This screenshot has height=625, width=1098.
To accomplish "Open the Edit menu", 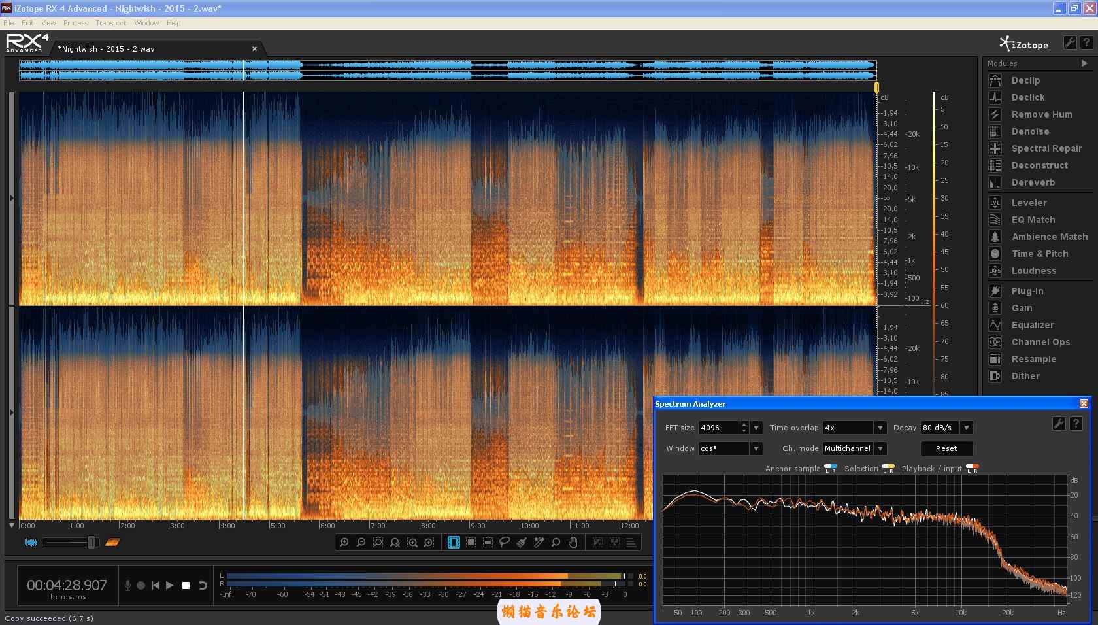I will (27, 23).
